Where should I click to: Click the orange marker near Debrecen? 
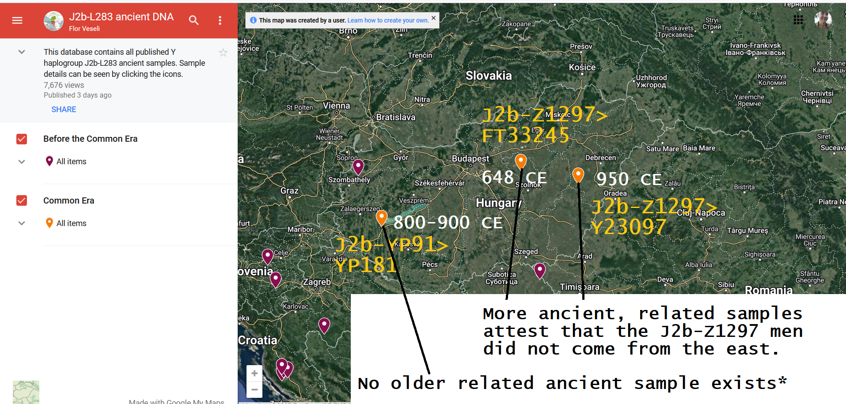pyautogui.click(x=578, y=174)
